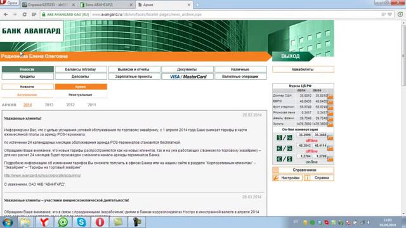The width and height of the screenshot is (406, 228).
Task: Open the Справочники button
Action: 303,170
